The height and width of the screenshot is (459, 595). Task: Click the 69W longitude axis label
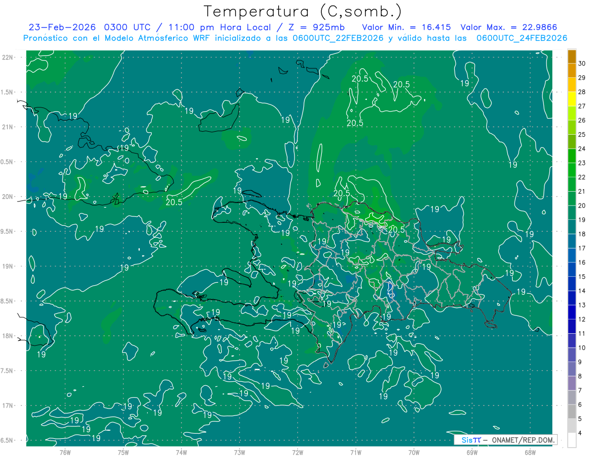472,453
